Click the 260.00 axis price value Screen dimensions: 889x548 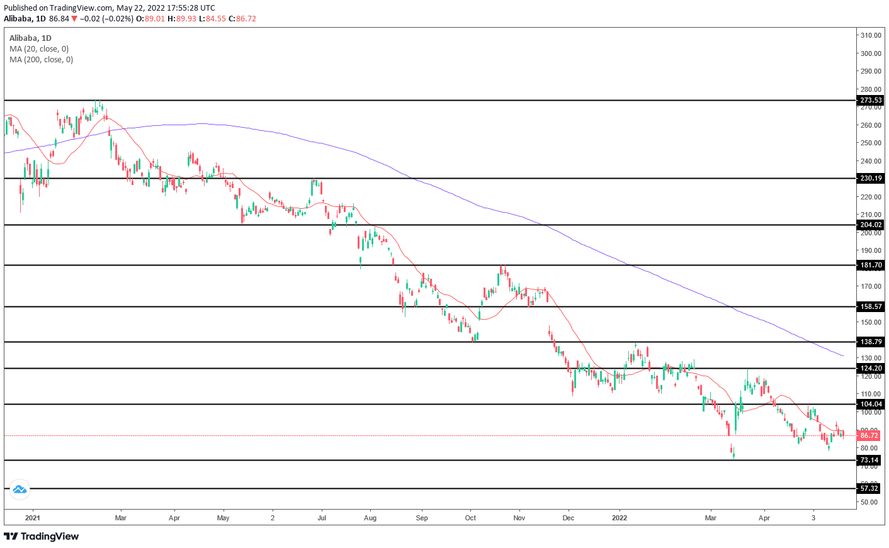[871, 125]
